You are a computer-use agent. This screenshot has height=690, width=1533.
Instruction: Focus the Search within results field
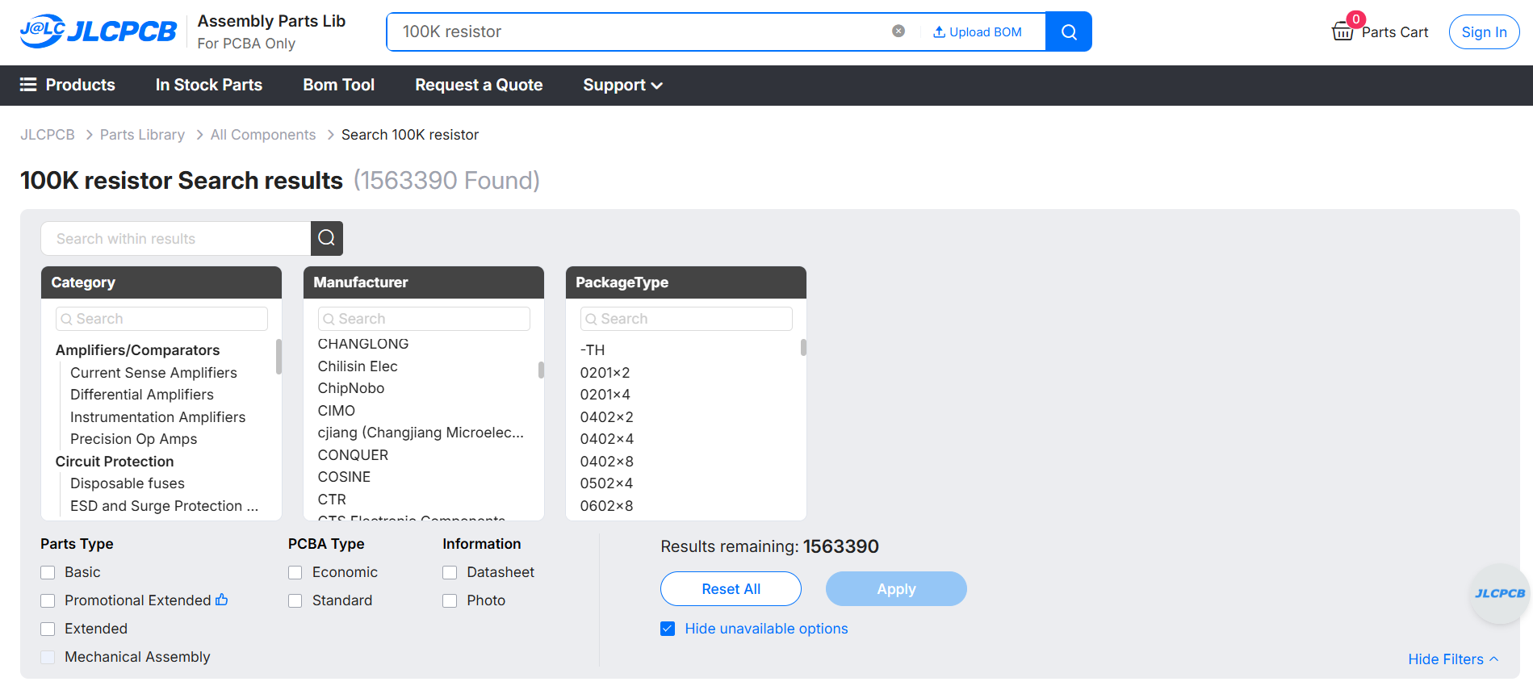point(176,238)
